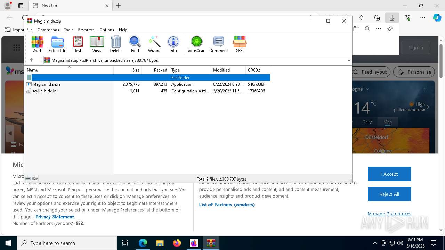
Task: Click the Sign in button in Edge
Action: 416,48
